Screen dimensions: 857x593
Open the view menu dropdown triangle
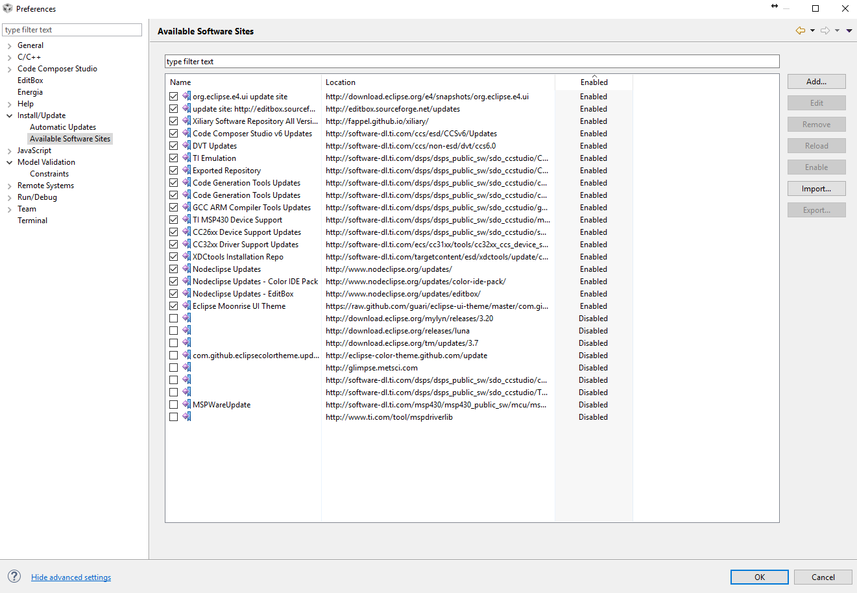(x=849, y=30)
